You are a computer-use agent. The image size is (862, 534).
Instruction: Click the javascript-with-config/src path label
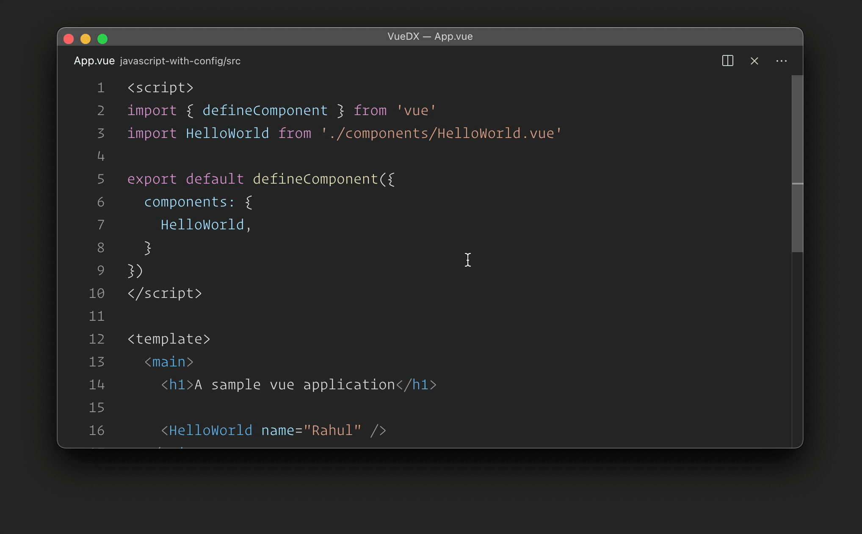tap(180, 61)
